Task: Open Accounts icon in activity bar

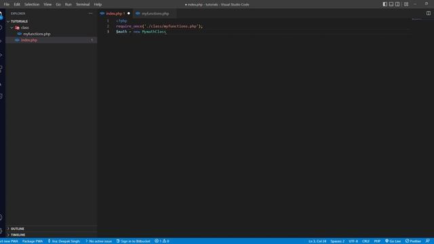Action: [1, 217]
